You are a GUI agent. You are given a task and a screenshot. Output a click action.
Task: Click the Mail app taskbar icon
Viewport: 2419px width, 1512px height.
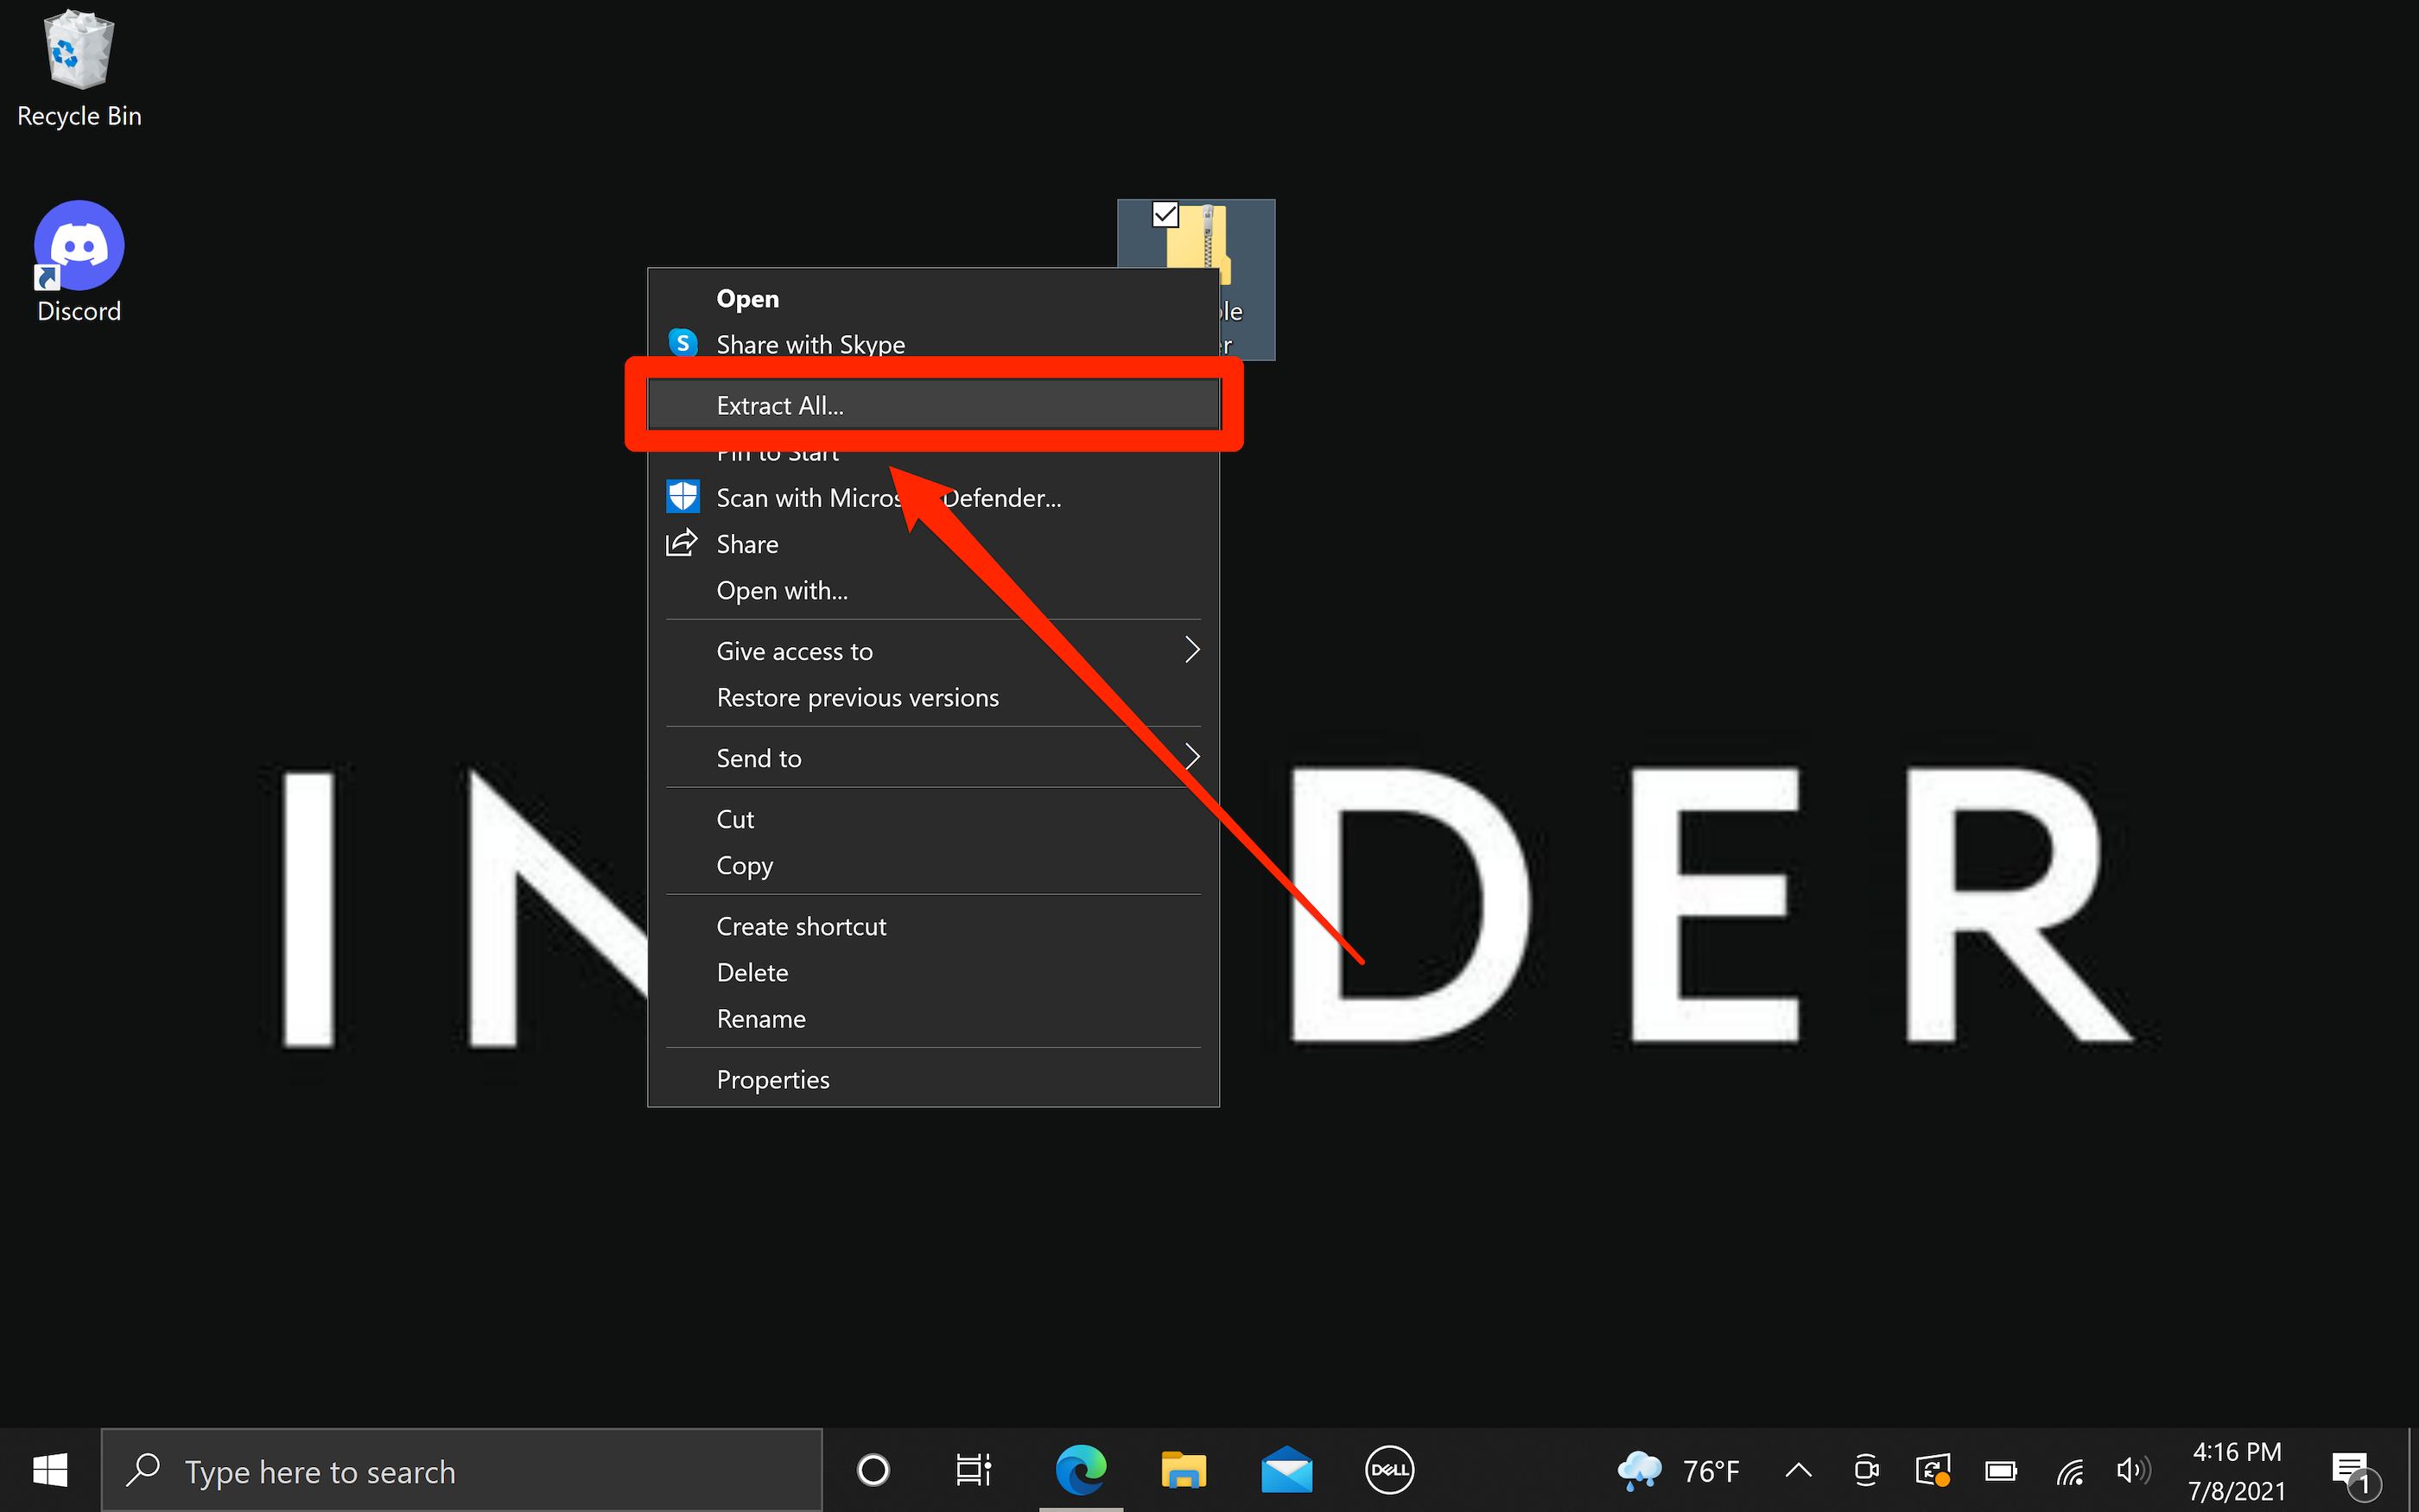(1287, 1469)
